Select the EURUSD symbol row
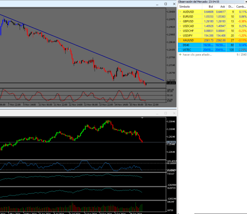This screenshot has width=247, height=214. (212, 17)
